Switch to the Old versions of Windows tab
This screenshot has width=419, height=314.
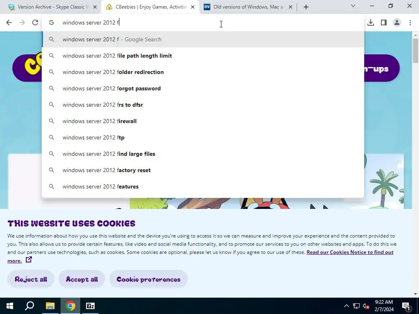(248, 7)
